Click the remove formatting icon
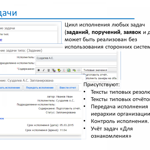This screenshot has width=150, height=150. [64, 70]
